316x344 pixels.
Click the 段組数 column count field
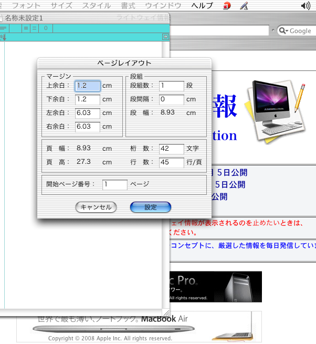(x=172, y=86)
